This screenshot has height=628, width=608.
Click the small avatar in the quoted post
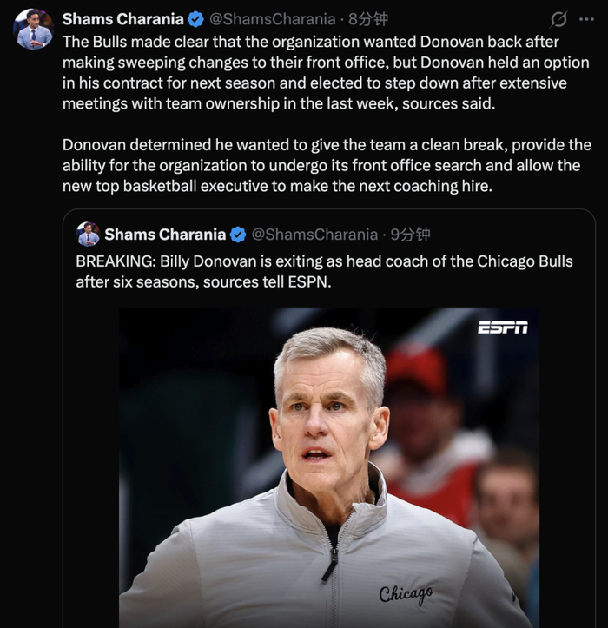(88, 234)
